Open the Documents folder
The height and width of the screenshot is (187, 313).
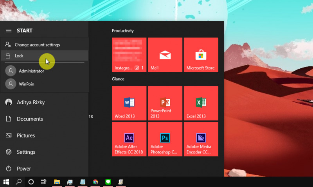[44, 119]
